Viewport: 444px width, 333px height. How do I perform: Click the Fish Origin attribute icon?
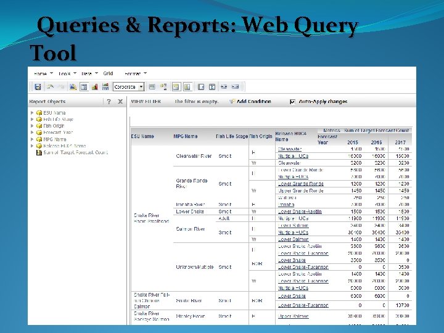coord(39,126)
